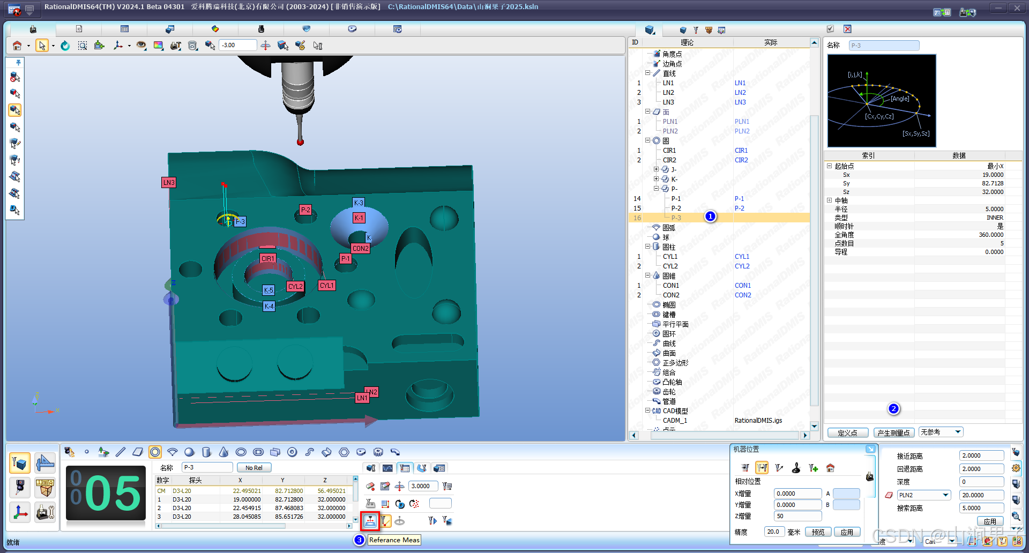This screenshot has width=1029, height=553.
Task: Click the recycle bin delete icon
Action: pos(193,46)
